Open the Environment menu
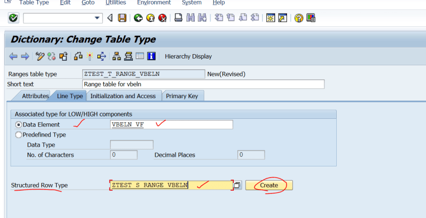 point(154,3)
